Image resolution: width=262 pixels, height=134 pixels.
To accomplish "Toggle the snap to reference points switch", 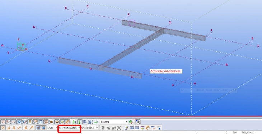I will 38,128.
